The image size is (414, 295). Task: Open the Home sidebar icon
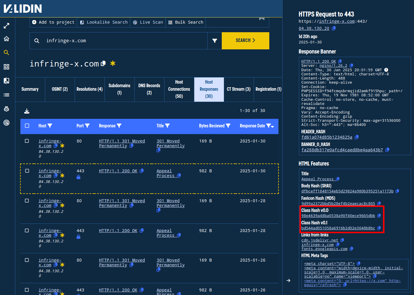pyautogui.click(x=6, y=39)
